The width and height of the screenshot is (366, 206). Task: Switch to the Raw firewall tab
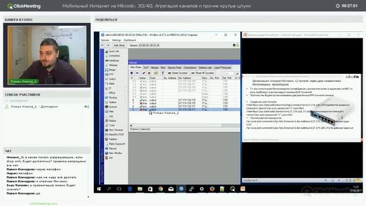(x=163, y=68)
